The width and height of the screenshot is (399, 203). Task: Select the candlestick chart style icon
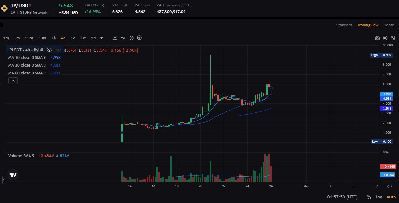(x=131, y=38)
